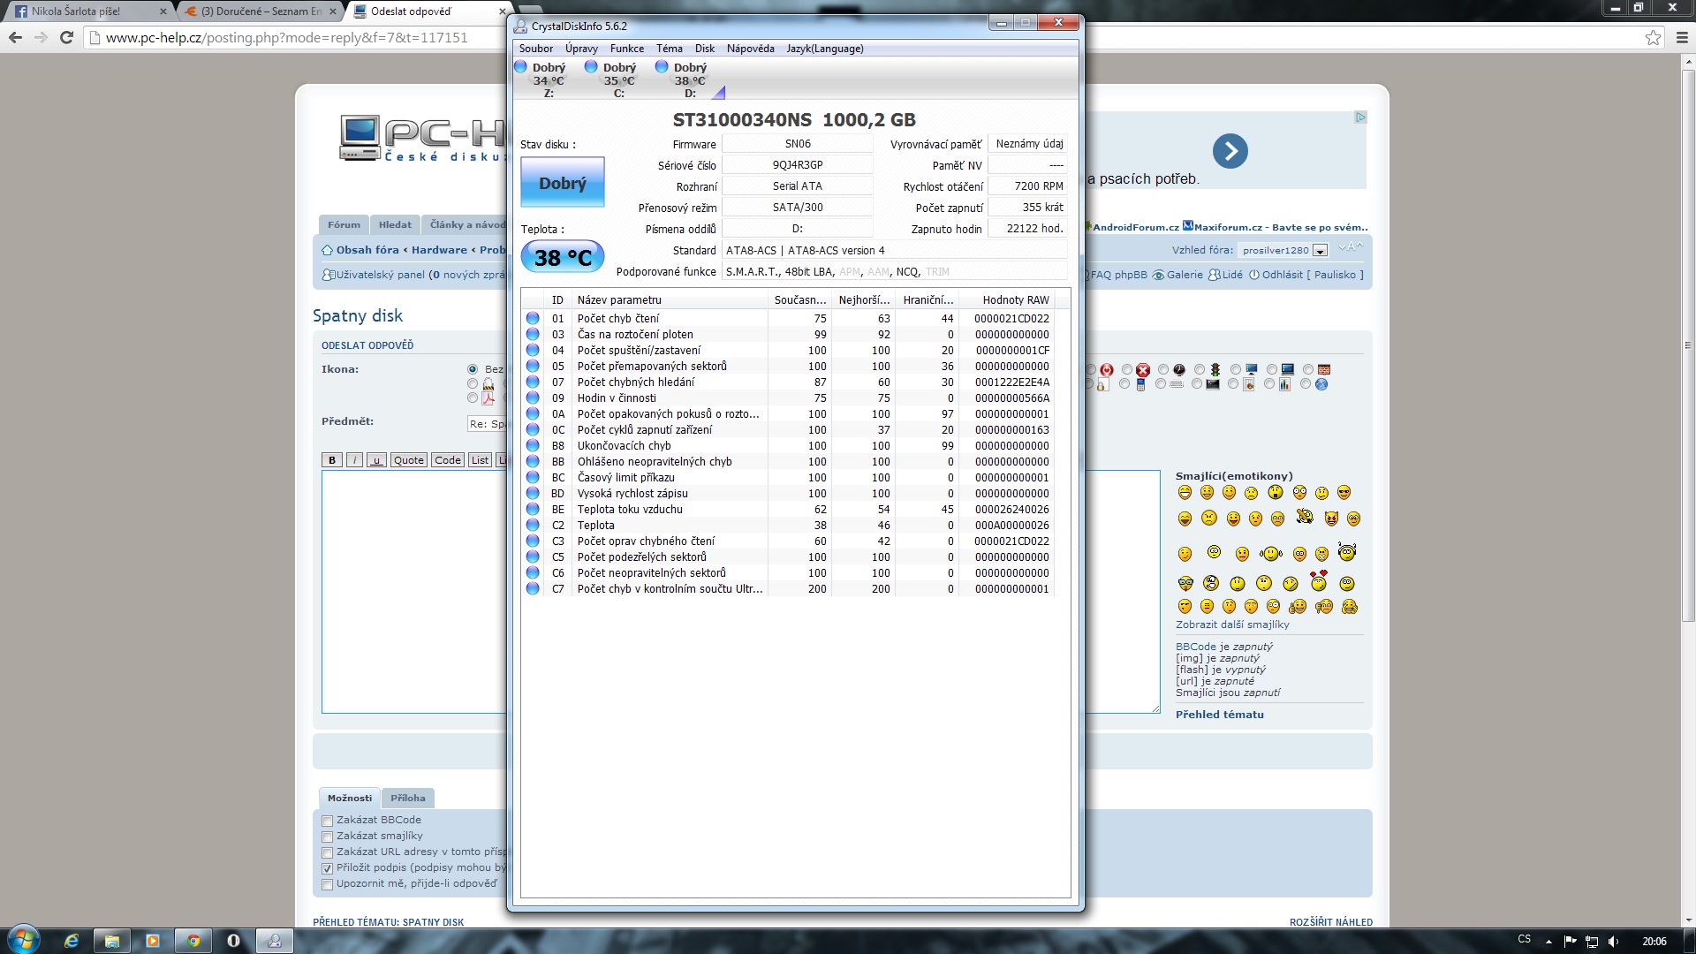Select the traffic light topic icon radio

pos(1200,369)
